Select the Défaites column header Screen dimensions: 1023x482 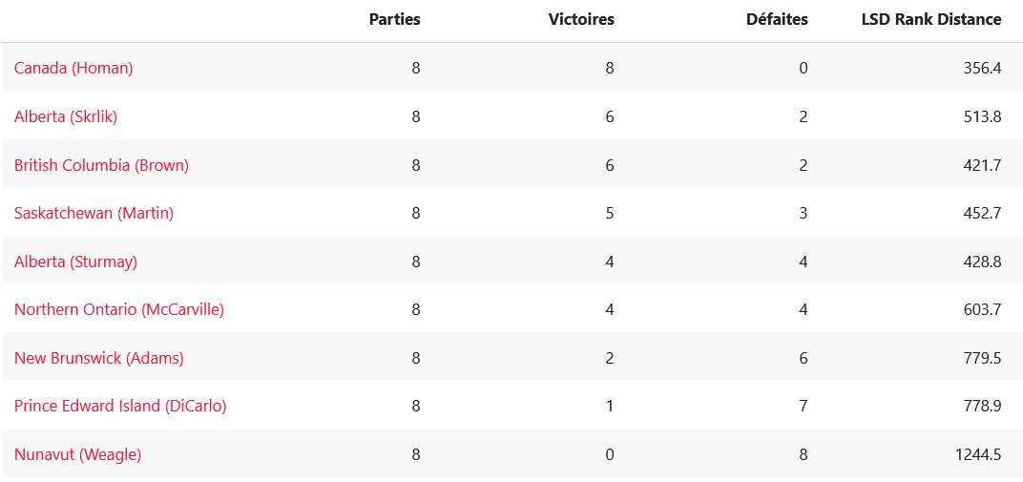[x=777, y=19]
